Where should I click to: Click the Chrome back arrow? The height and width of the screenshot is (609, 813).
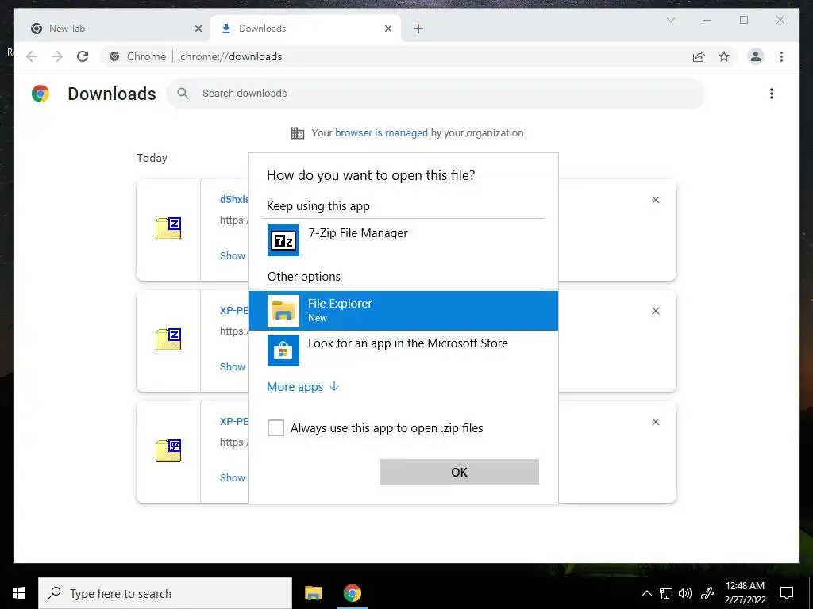(x=32, y=56)
